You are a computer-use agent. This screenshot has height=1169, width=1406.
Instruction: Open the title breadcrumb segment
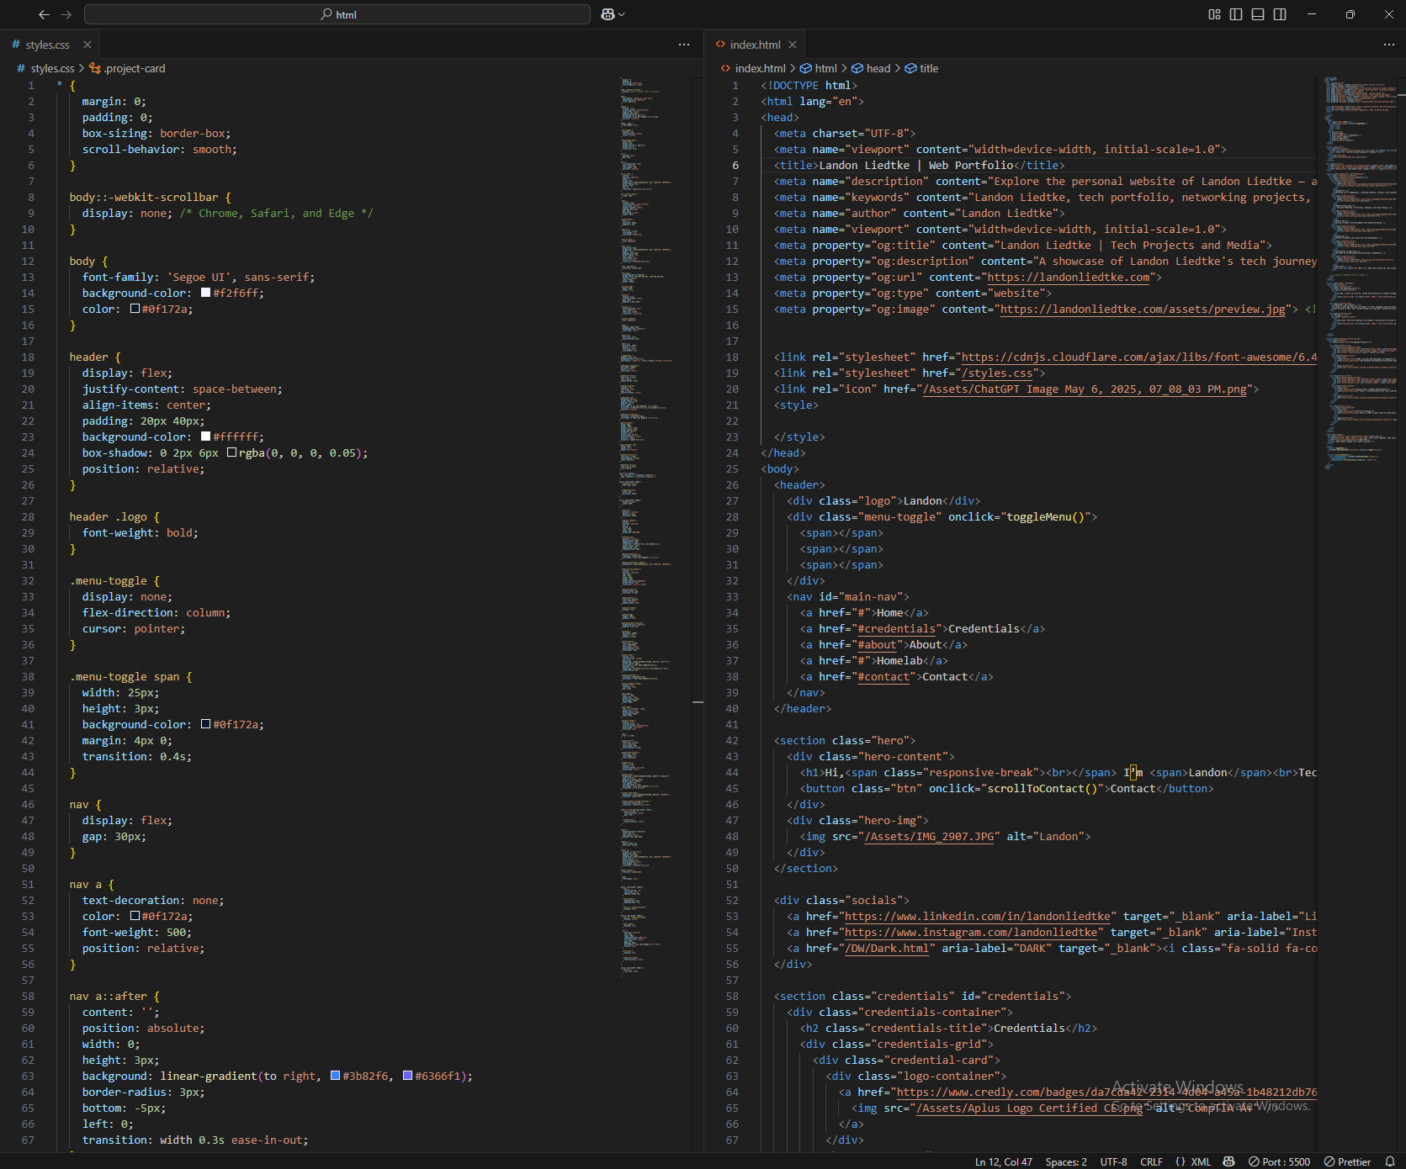[x=929, y=68]
